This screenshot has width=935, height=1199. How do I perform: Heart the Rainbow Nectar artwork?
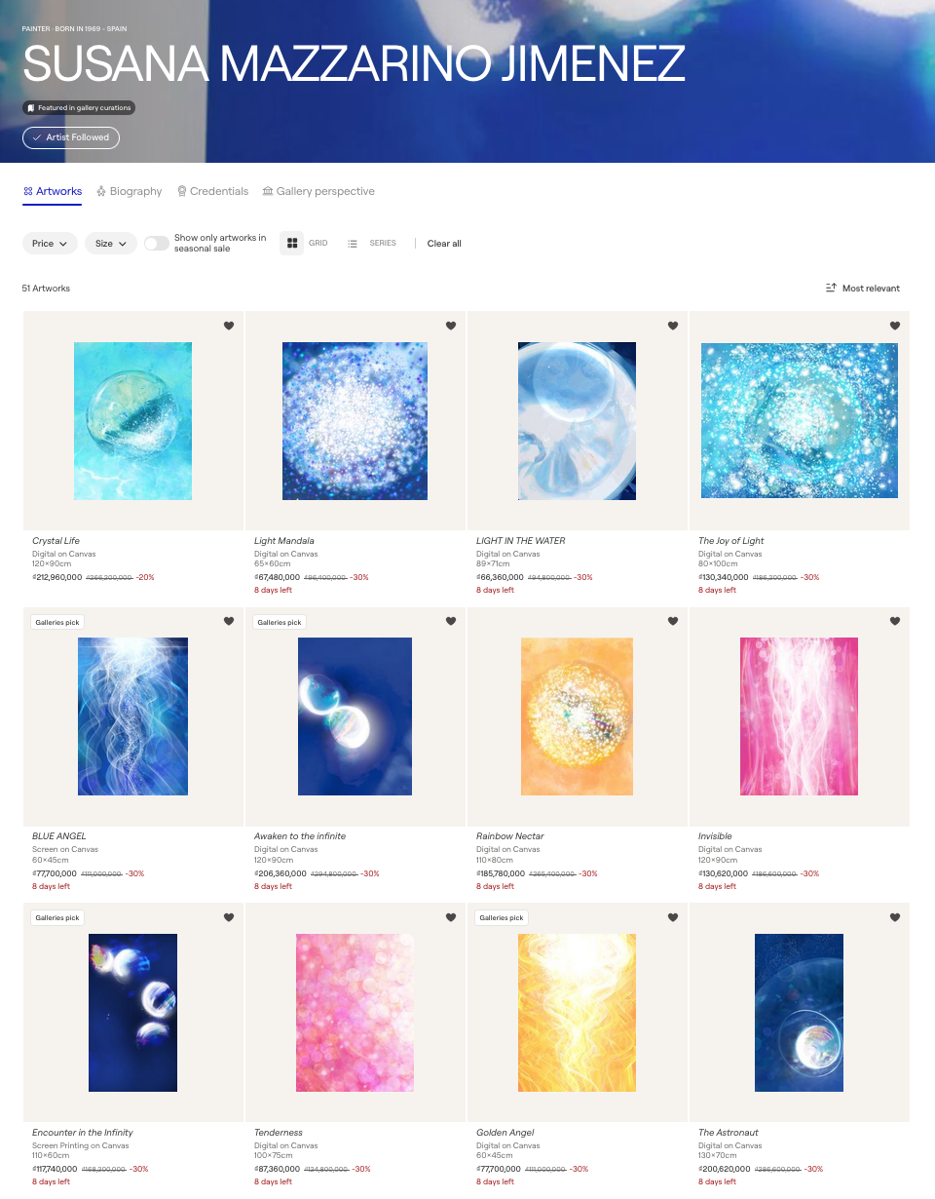point(673,621)
